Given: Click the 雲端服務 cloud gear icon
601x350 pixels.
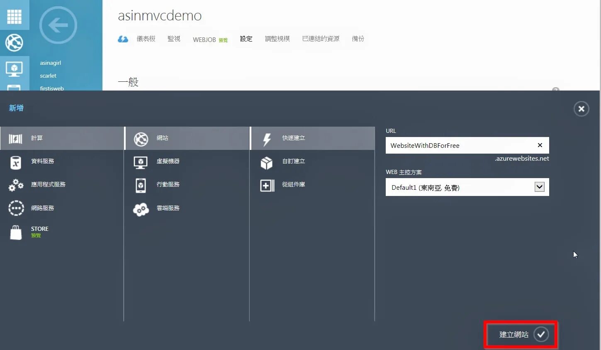Looking at the screenshot, I should click(x=141, y=209).
